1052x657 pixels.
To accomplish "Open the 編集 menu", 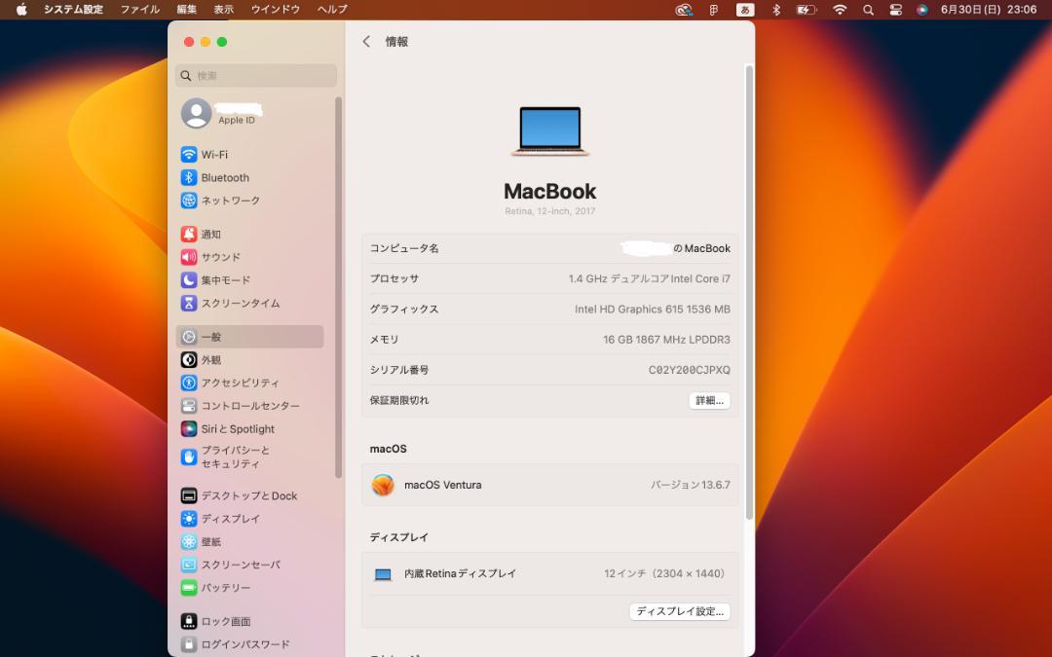I will [186, 10].
